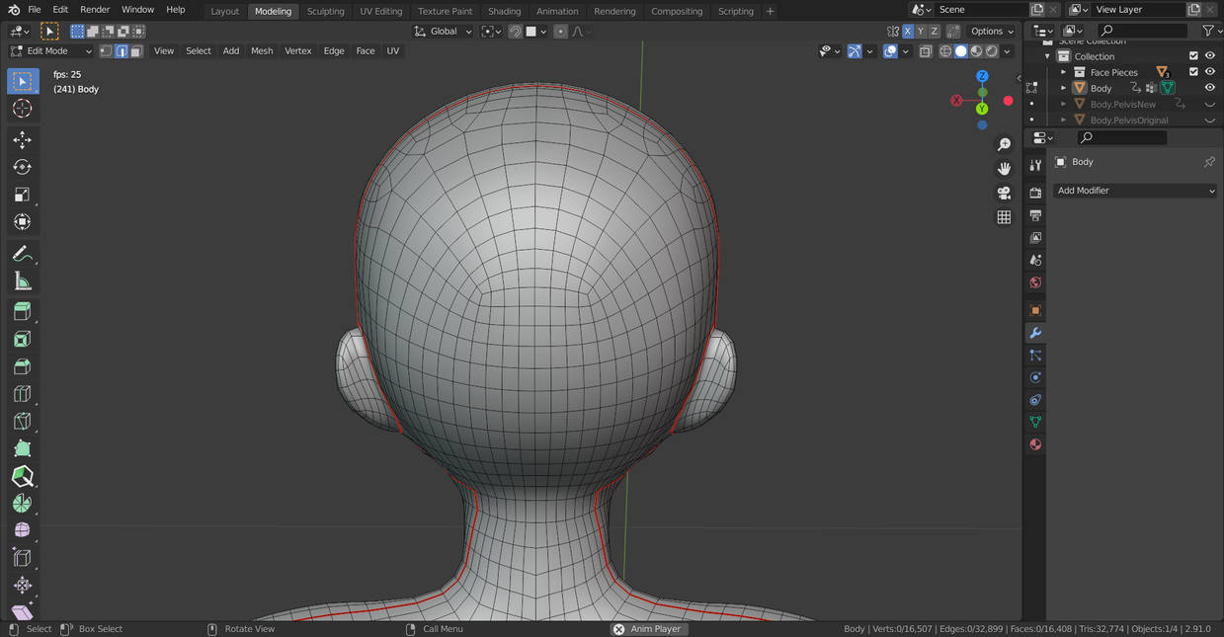Uncheck the Face Pieces checkbox
This screenshot has width=1224, height=637.
click(1193, 72)
